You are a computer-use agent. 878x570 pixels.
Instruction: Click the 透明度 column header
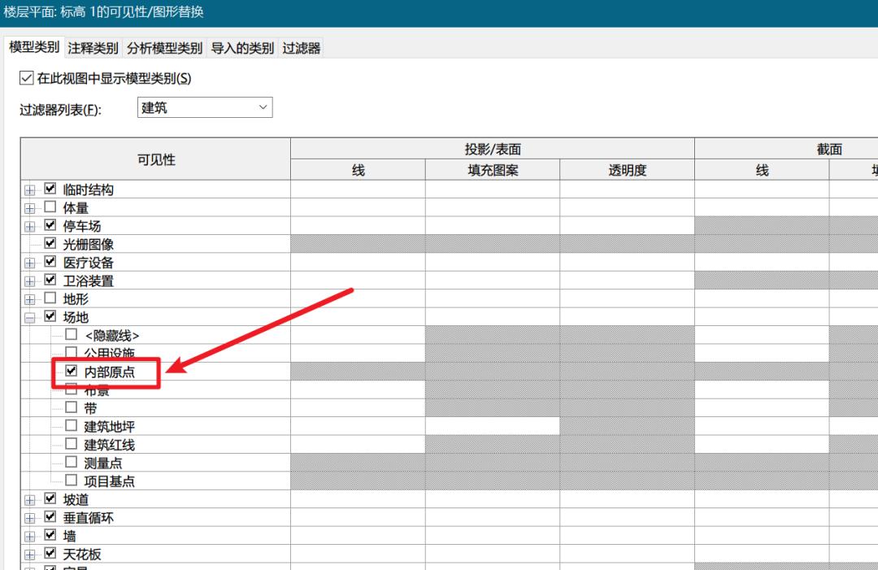(x=627, y=170)
